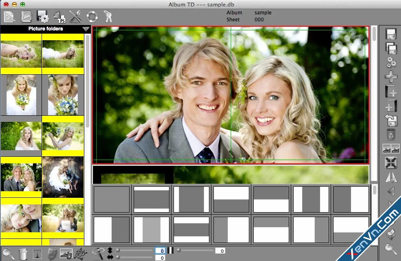This screenshot has width=401, height=261.
Task: Select the text T tool
Action: [37, 254]
